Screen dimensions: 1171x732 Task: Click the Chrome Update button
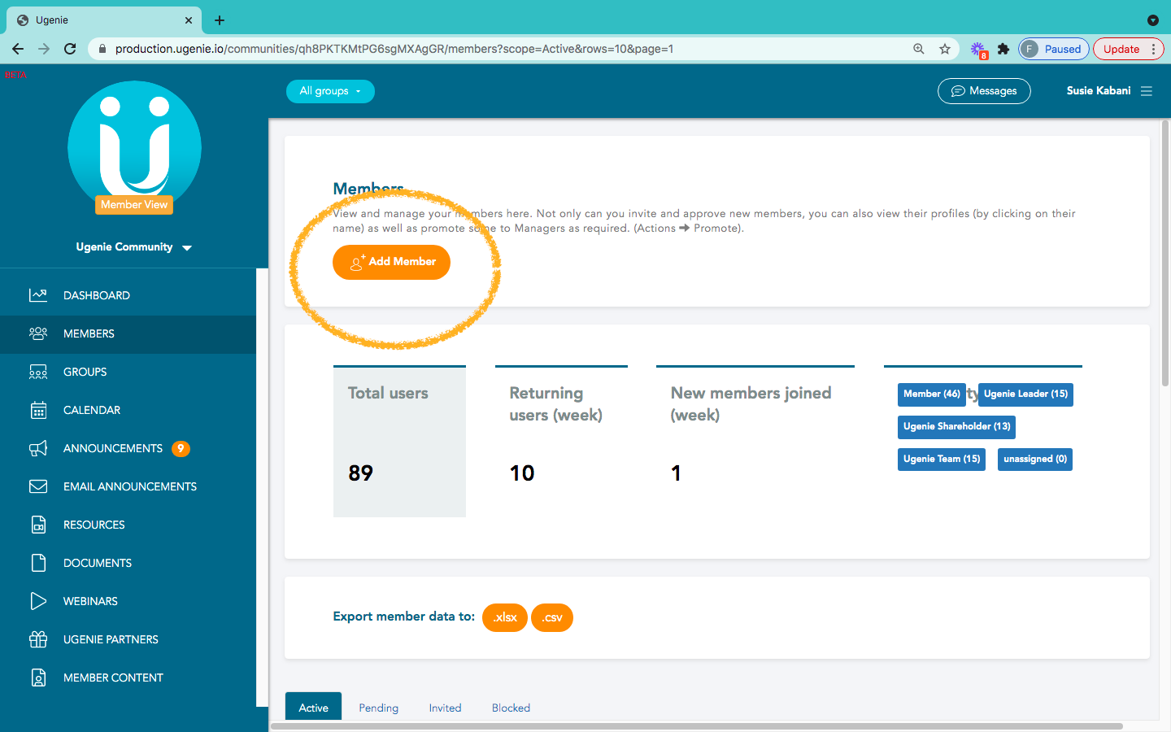pos(1121,49)
